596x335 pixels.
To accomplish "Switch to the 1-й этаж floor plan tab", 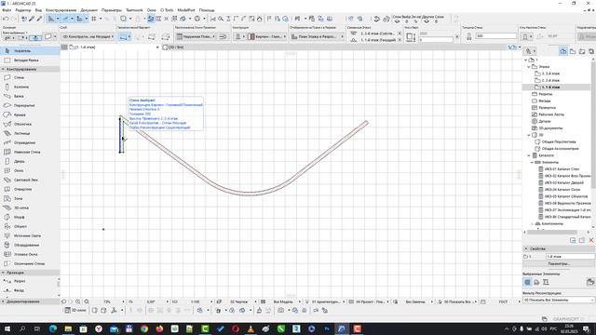I will coord(114,47).
